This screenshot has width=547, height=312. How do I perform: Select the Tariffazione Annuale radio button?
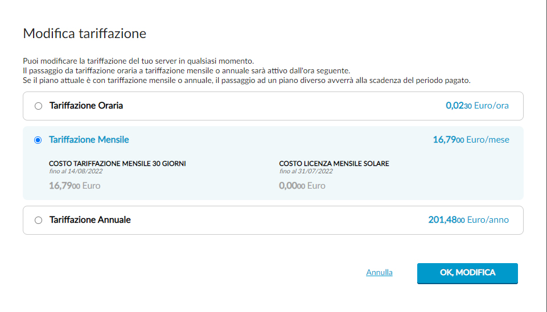coord(38,220)
